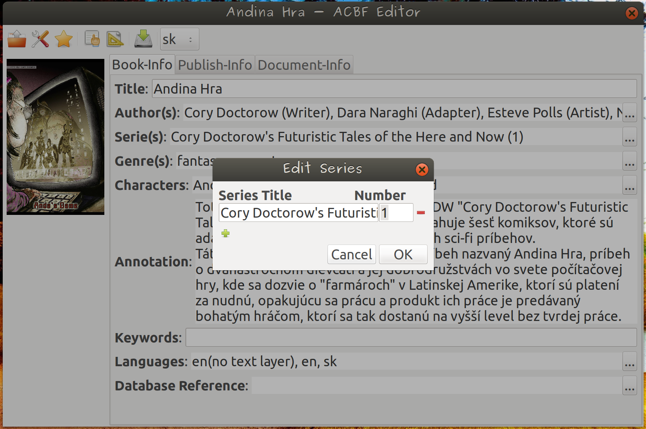646x429 pixels.
Task: Click the series text 'Cory Doctorow's Futuristic Tales of the Here and Now (1)'
Action: click(347, 137)
